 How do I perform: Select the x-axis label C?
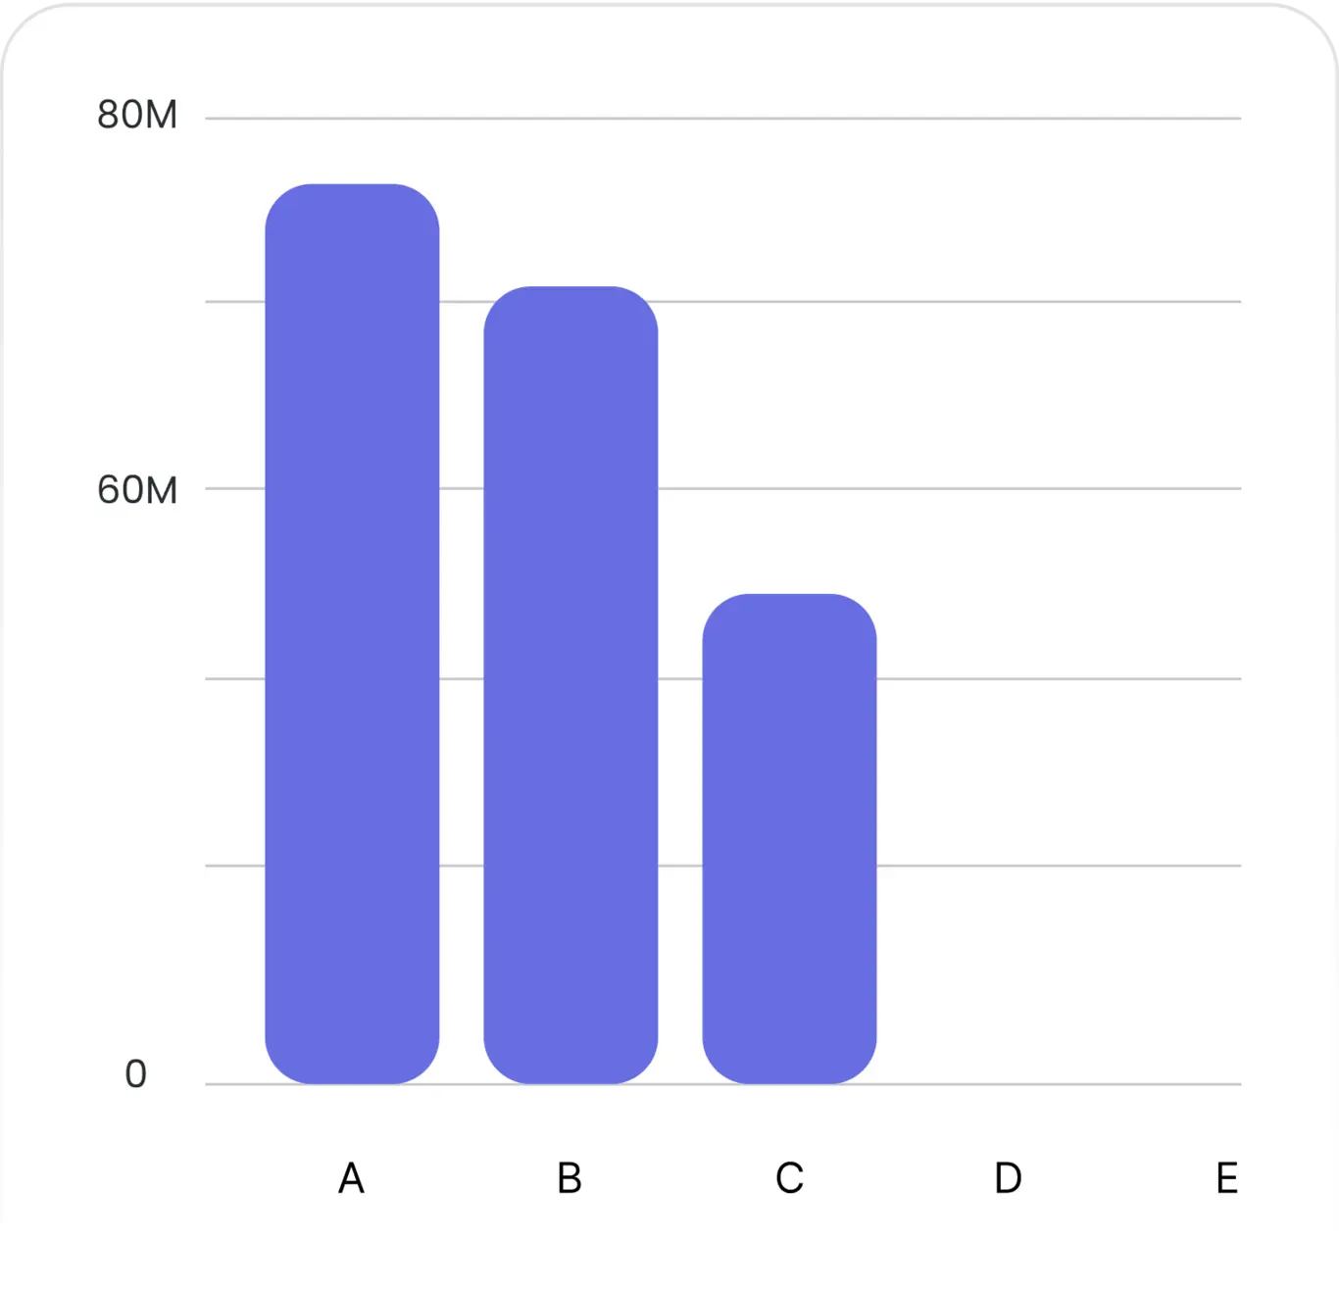coord(789,1177)
